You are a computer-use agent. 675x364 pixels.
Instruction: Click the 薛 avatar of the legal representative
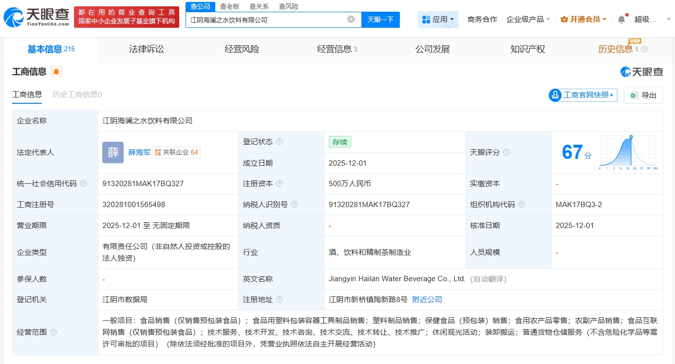coord(112,153)
